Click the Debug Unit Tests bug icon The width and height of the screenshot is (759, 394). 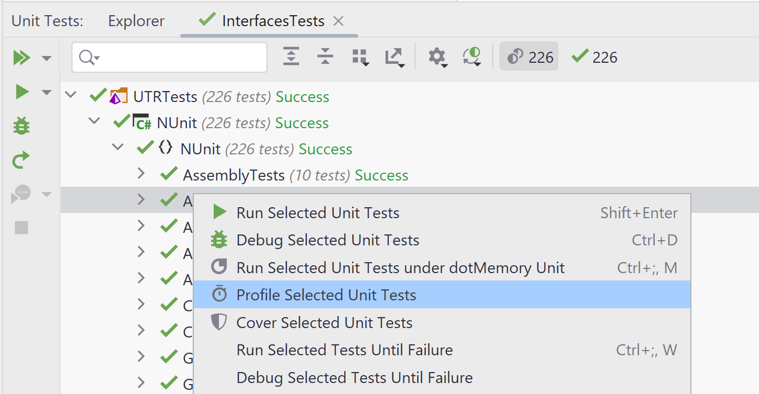coord(21,126)
